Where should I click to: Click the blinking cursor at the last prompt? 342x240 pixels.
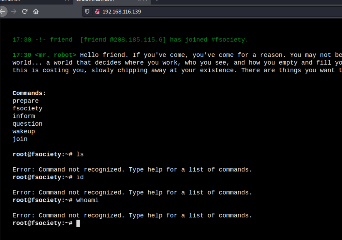pos(78,223)
